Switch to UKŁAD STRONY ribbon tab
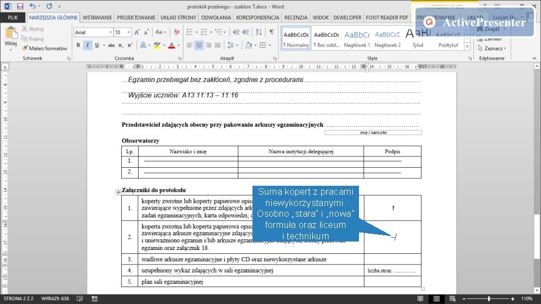 point(179,17)
